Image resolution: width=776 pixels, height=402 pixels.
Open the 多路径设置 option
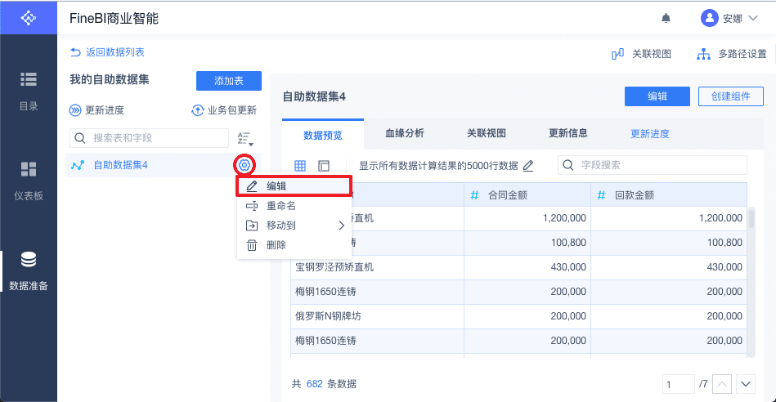click(x=731, y=54)
